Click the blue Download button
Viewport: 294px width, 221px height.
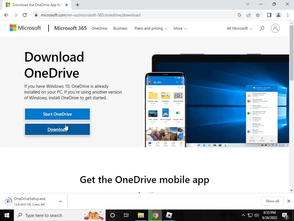pyautogui.click(x=57, y=129)
